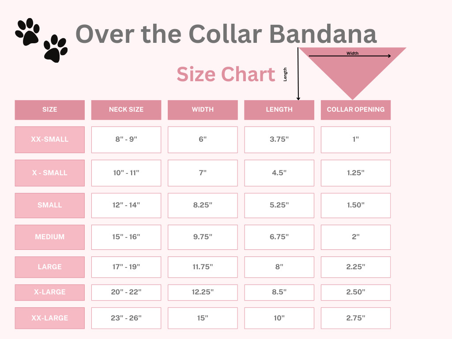The image size is (452, 339).
Task: Click the X-LARGE size label
Action: [x=49, y=292]
